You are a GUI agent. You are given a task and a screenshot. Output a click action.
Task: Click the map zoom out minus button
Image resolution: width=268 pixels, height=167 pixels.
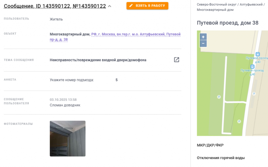point(203,43)
